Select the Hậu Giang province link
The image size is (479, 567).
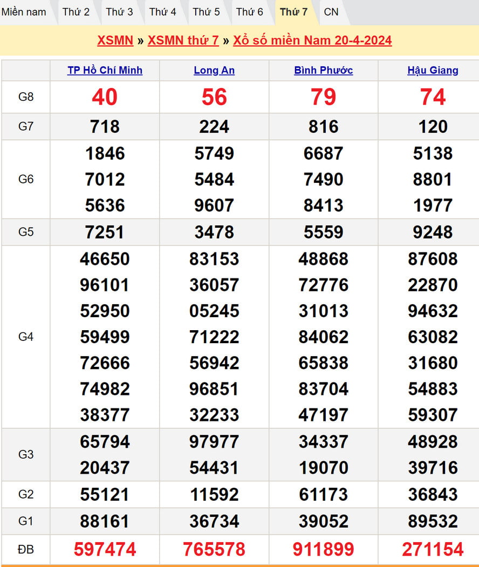tap(433, 70)
